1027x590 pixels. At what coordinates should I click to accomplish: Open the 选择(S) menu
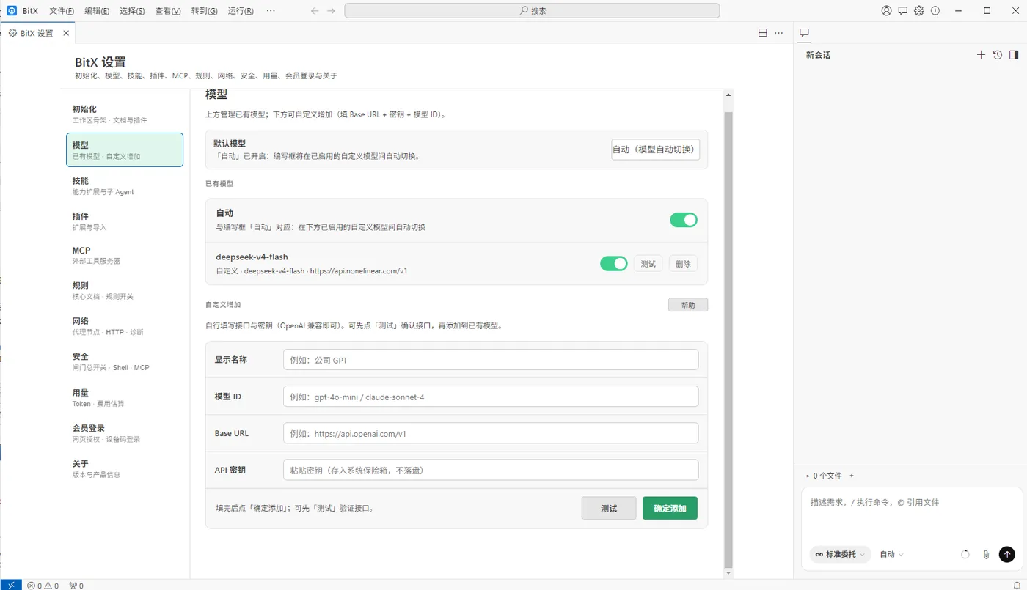tap(132, 11)
